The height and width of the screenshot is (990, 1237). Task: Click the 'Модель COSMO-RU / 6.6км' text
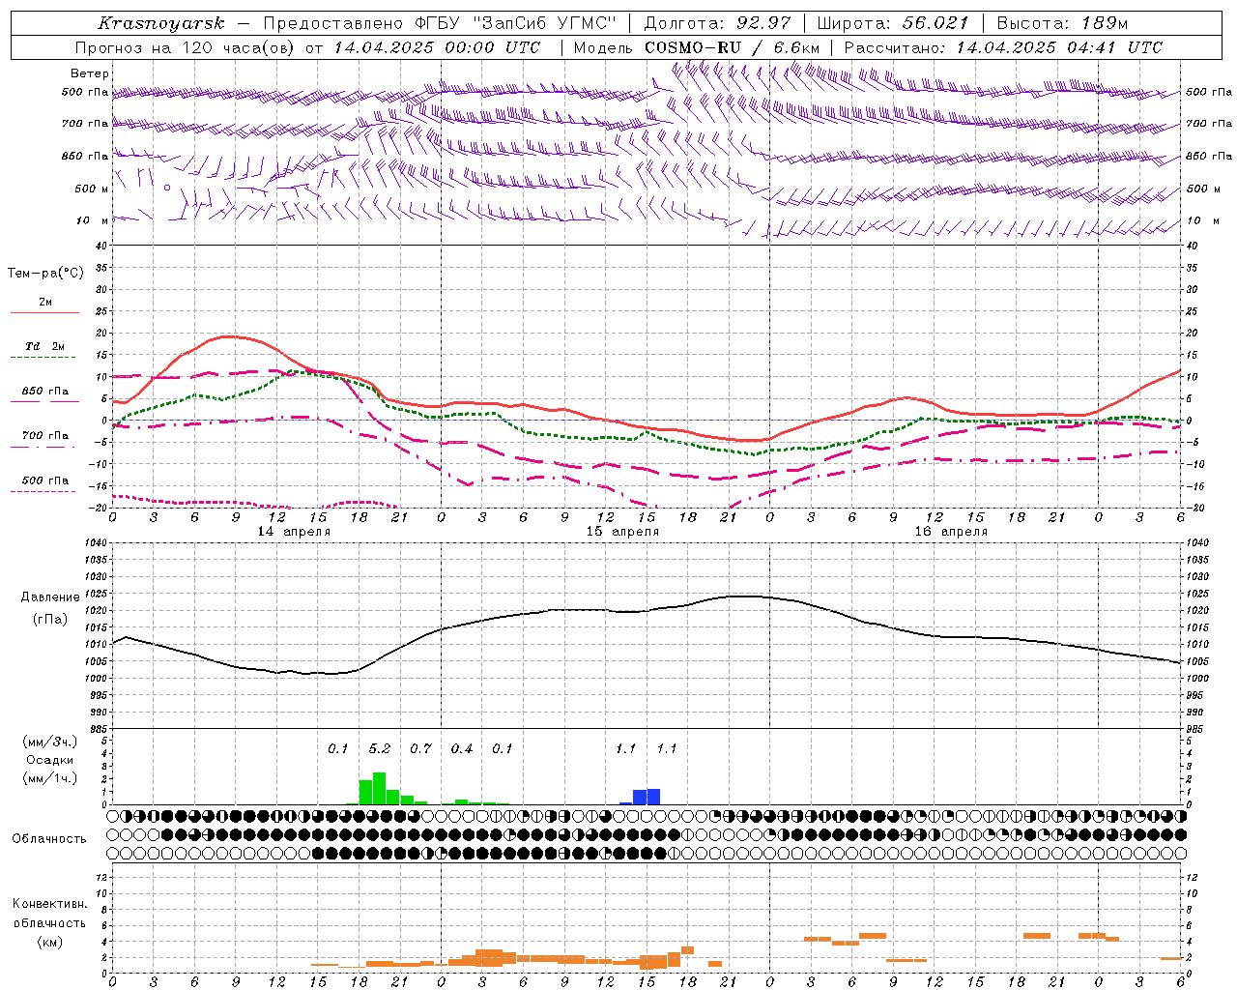[697, 47]
